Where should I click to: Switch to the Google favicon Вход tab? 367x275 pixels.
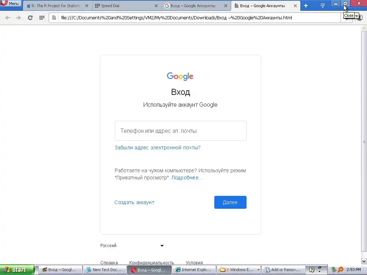[196, 6]
